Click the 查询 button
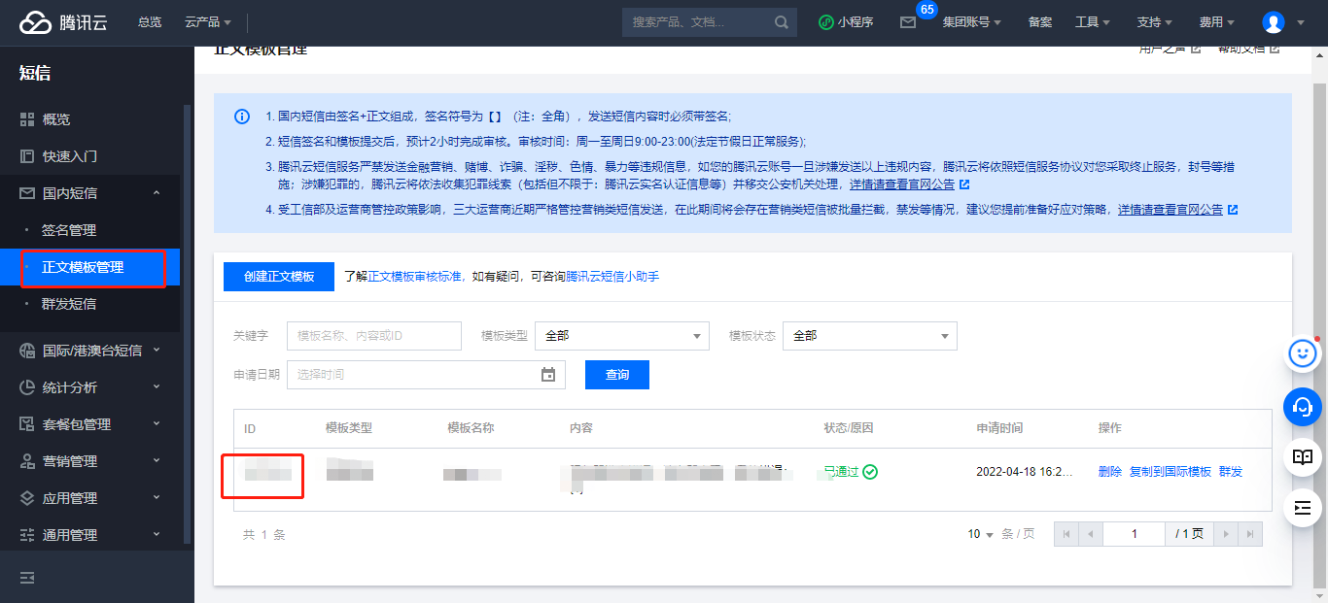The width and height of the screenshot is (1328, 603). pos(616,374)
